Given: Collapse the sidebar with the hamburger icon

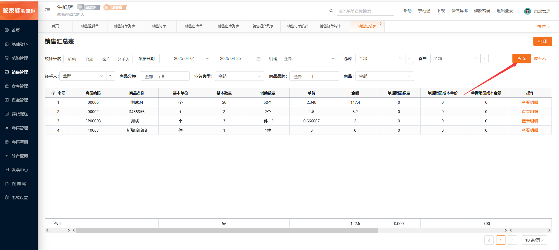Looking at the screenshot, I should (x=47, y=10).
